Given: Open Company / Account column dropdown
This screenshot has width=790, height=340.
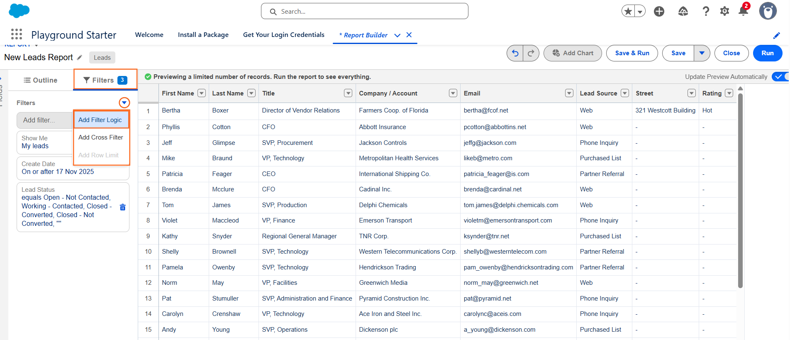Looking at the screenshot, I should coord(453,93).
